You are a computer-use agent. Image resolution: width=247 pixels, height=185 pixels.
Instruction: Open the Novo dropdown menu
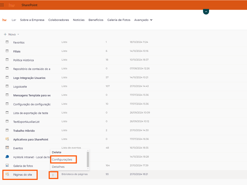tap(12, 35)
